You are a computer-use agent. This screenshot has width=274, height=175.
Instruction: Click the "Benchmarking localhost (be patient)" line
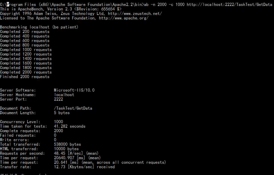(39, 27)
